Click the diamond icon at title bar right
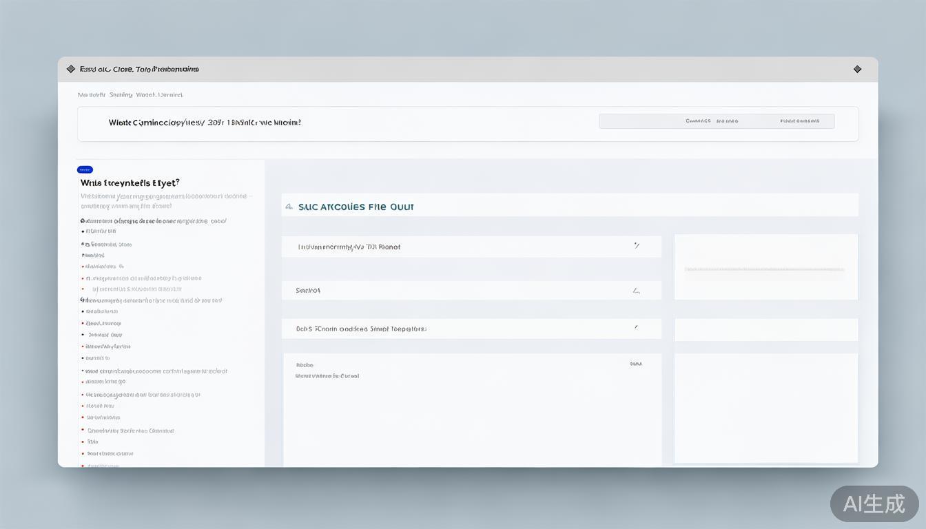This screenshot has width=926, height=529. coord(857,69)
